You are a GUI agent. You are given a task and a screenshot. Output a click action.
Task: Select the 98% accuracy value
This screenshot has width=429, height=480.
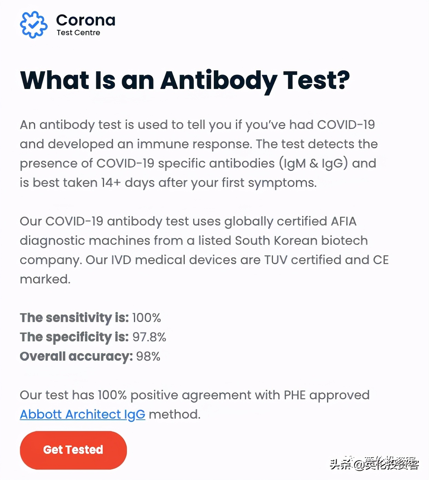148,356
